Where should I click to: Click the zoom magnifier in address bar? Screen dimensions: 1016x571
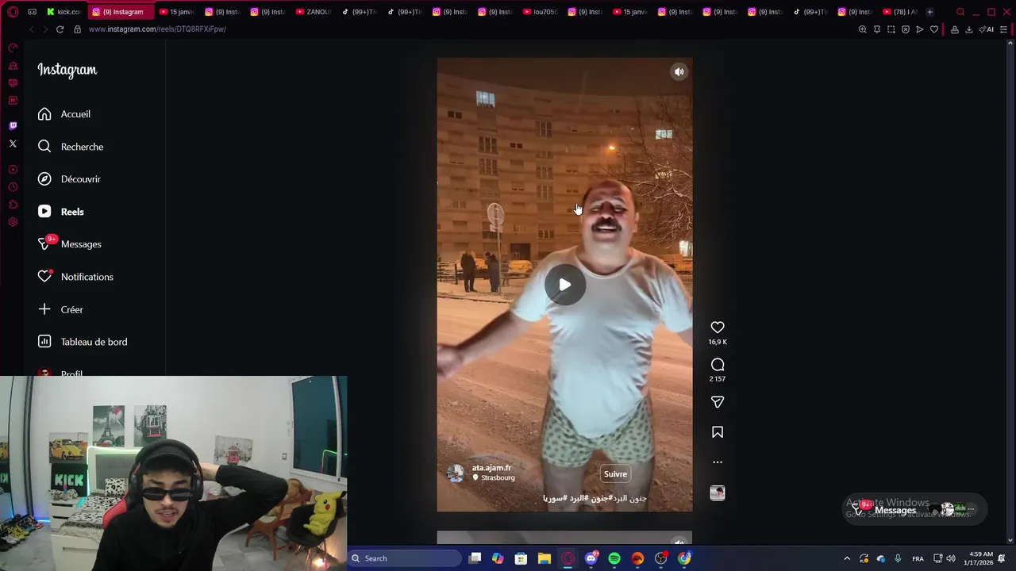pos(862,29)
